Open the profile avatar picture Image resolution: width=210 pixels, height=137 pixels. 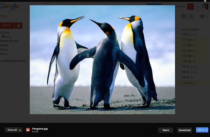coord(205,7)
